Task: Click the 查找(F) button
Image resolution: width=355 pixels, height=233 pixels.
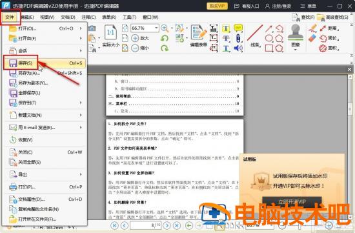Action: pos(303,17)
